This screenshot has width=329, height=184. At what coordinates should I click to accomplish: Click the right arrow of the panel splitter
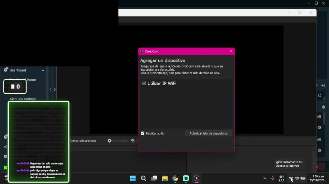55,90
